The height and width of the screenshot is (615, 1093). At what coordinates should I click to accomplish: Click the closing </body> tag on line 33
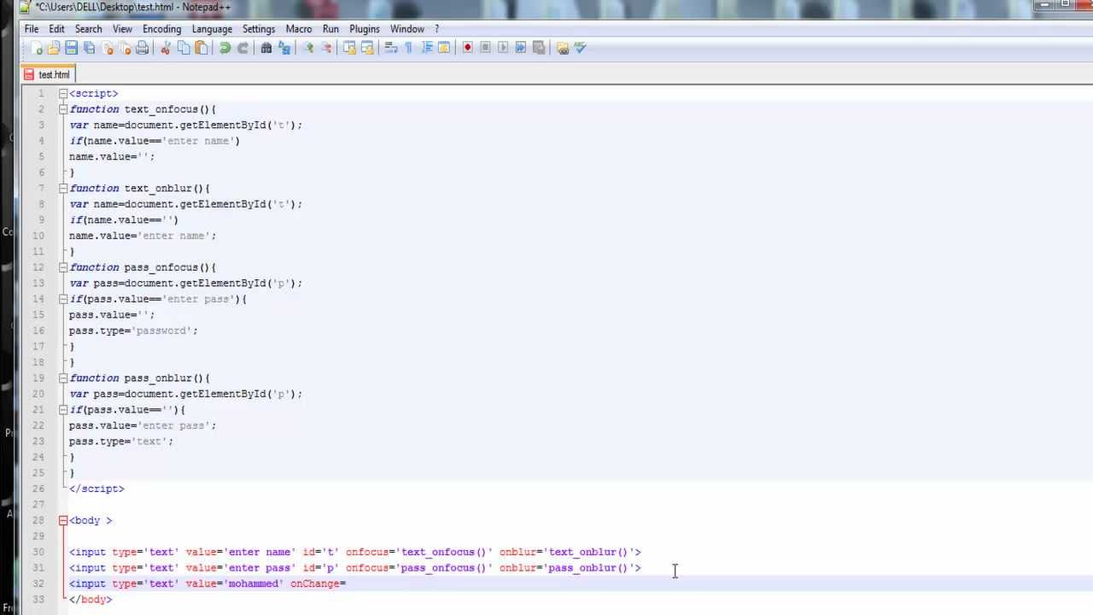[91, 600]
